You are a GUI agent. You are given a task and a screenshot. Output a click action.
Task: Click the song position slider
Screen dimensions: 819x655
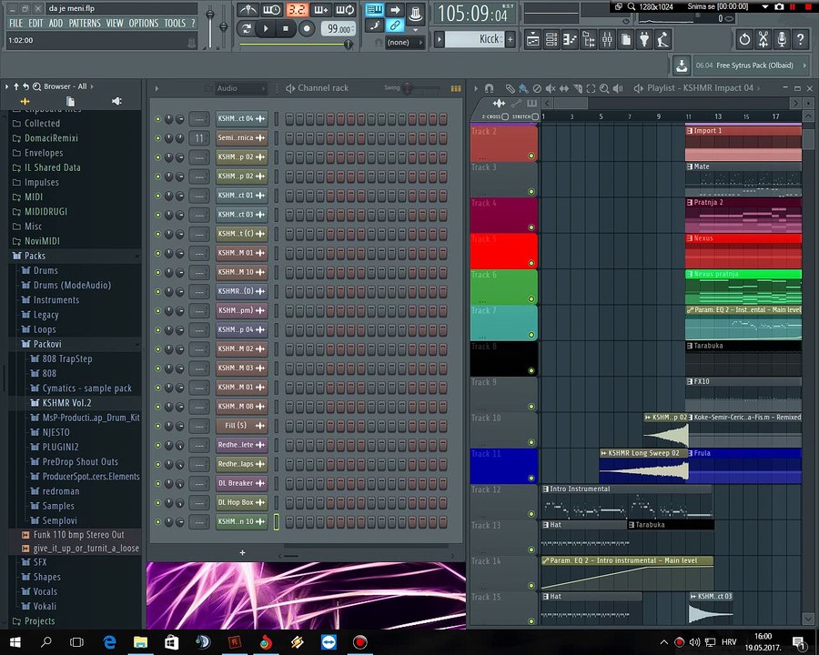[x=296, y=45]
